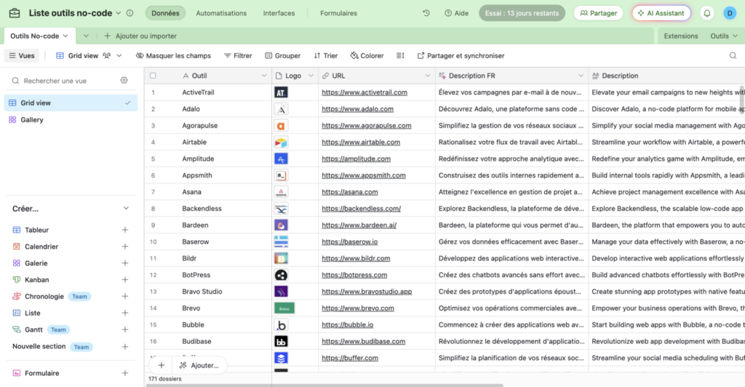Click the ActiveTrail logo thumbnail
This screenshot has width=745, height=387.
click(281, 92)
